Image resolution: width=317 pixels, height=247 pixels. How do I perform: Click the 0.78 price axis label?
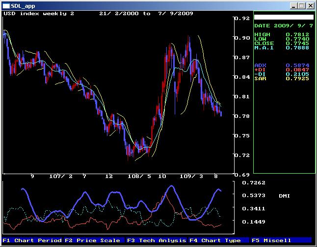[x=242, y=116]
